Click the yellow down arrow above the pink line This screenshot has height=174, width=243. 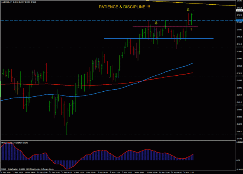pos(156,23)
